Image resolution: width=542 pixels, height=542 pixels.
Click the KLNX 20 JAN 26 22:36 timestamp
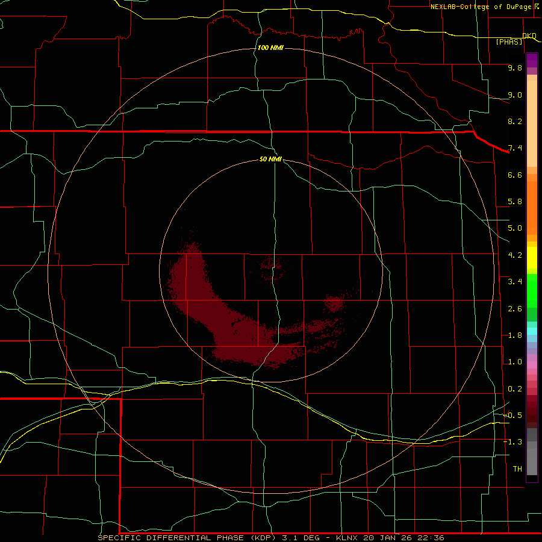[x=390, y=538]
